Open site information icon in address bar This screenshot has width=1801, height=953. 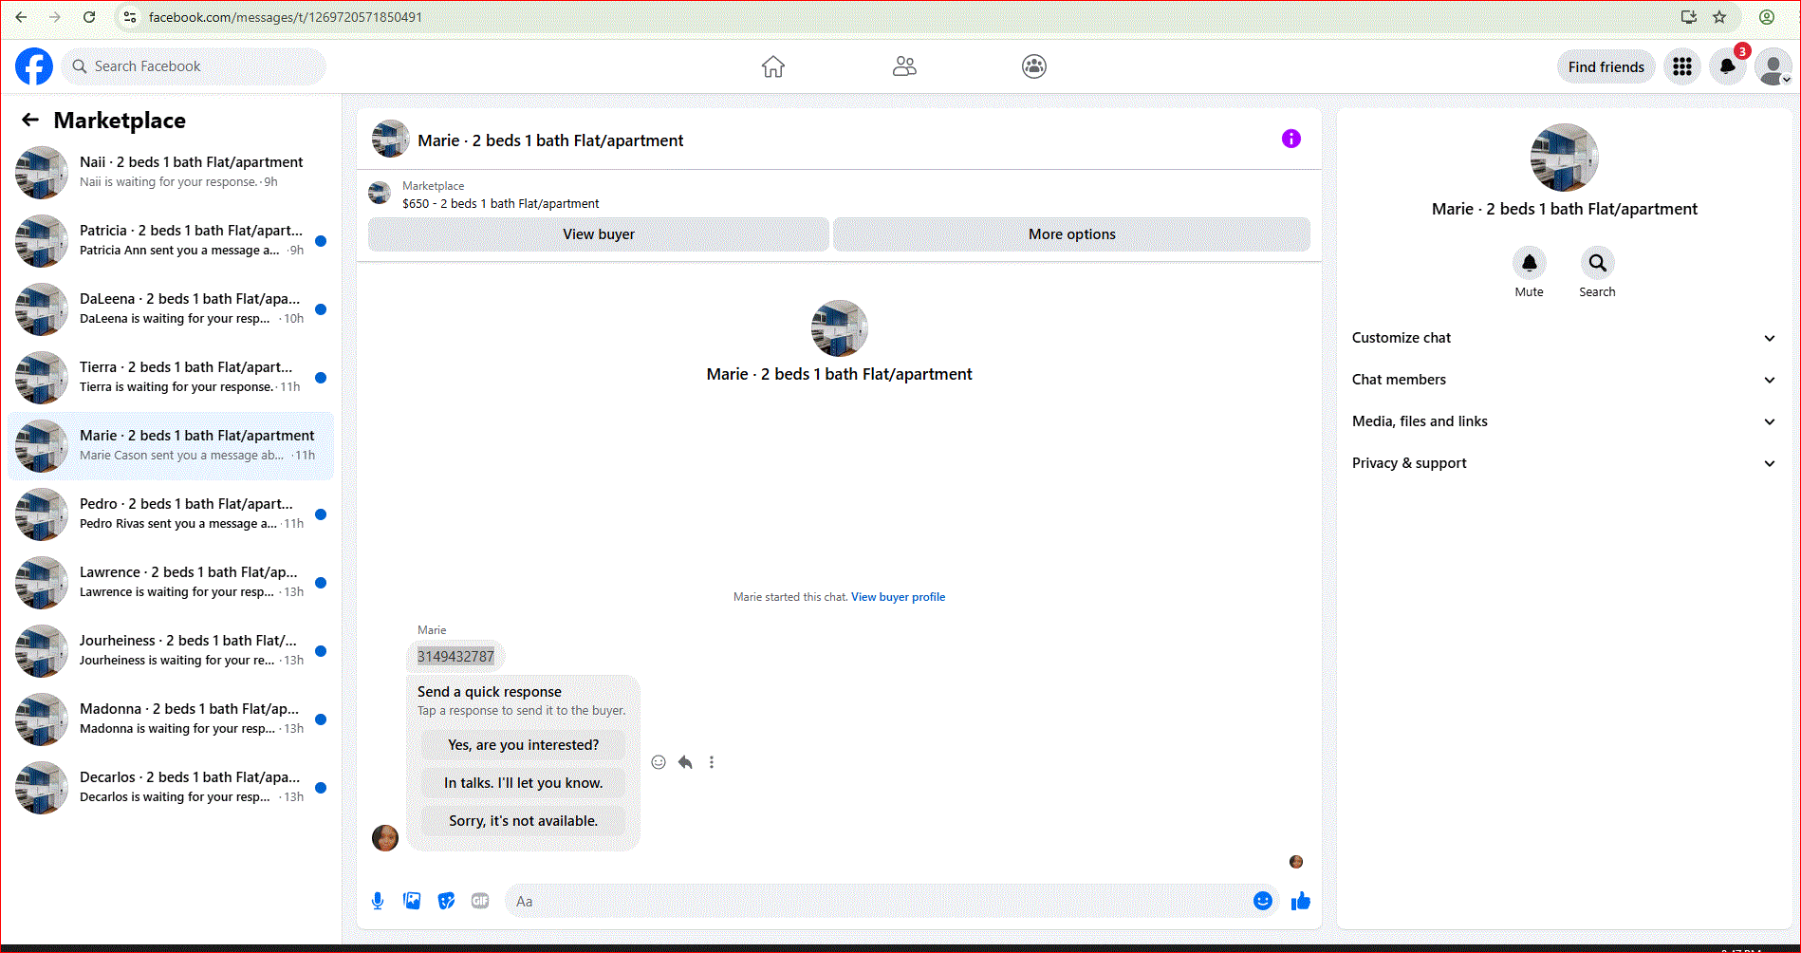click(130, 17)
